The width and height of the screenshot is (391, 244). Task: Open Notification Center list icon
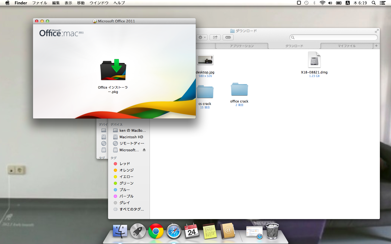coord(383,3)
